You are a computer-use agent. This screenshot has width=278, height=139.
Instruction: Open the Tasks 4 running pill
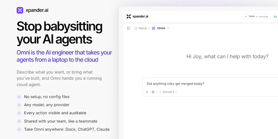click(x=256, y=16)
